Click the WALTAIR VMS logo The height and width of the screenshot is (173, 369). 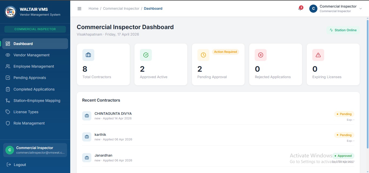tap(11, 12)
